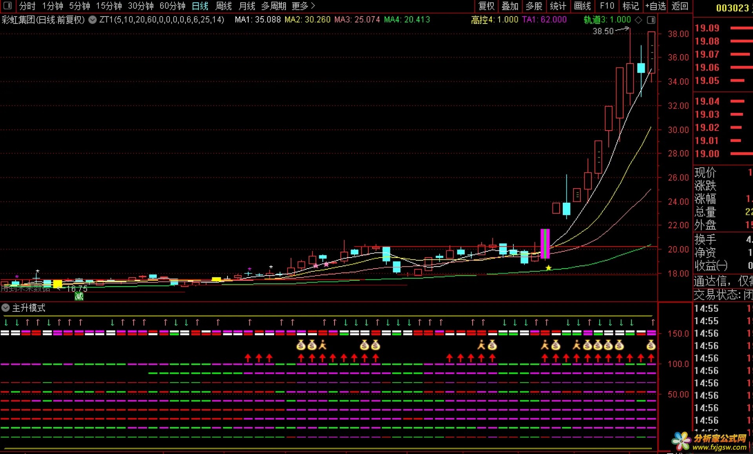Viewport: 753px width, 454px height.
Task: Click the 19.00 order price level
Action: click(x=707, y=154)
